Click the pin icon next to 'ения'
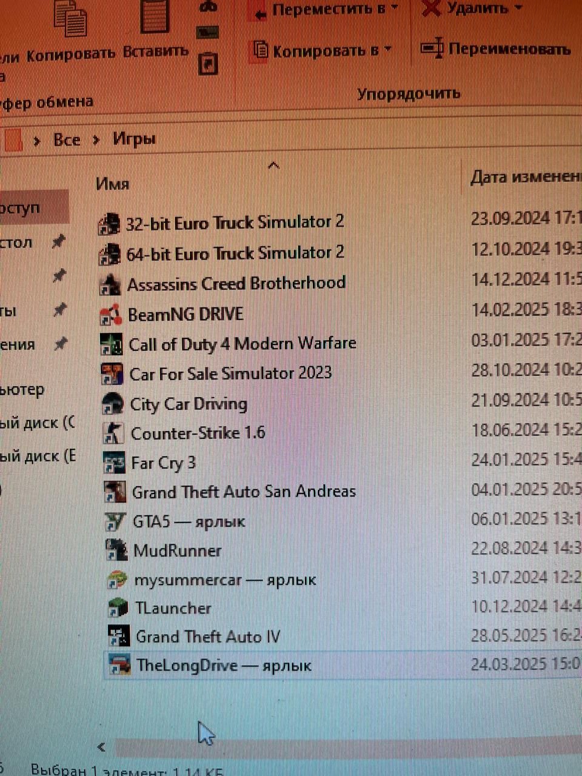582x776 pixels. coord(60,344)
